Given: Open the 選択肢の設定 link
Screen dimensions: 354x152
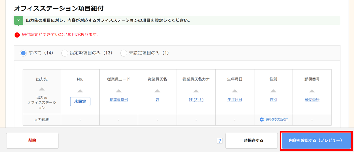Looking at the screenshot, I should click(276, 120).
